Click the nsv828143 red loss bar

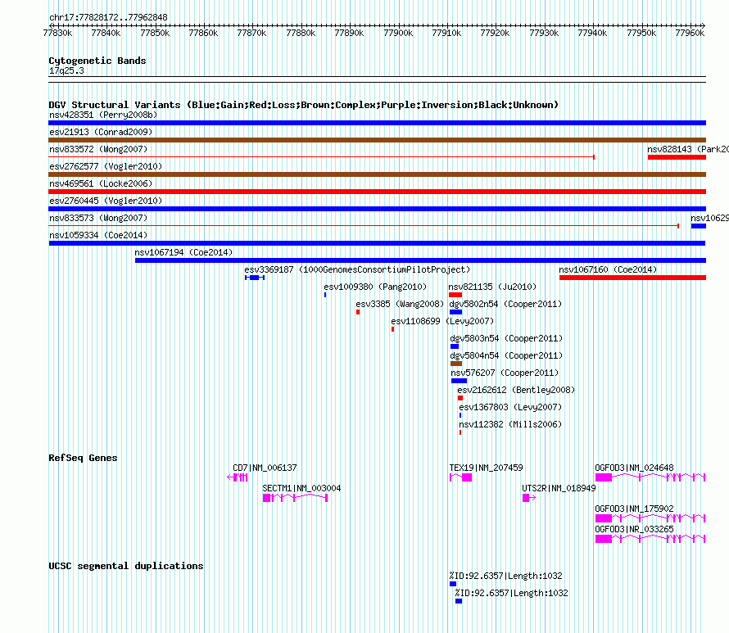coord(677,157)
